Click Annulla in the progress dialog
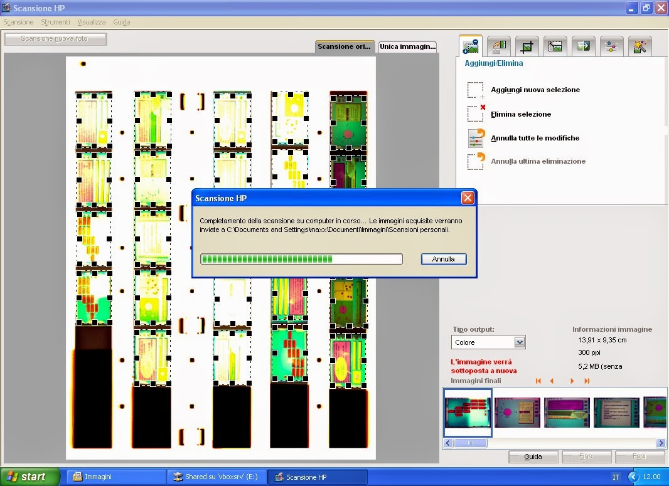Image resolution: width=669 pixels, height=486 pixels. 443,259
